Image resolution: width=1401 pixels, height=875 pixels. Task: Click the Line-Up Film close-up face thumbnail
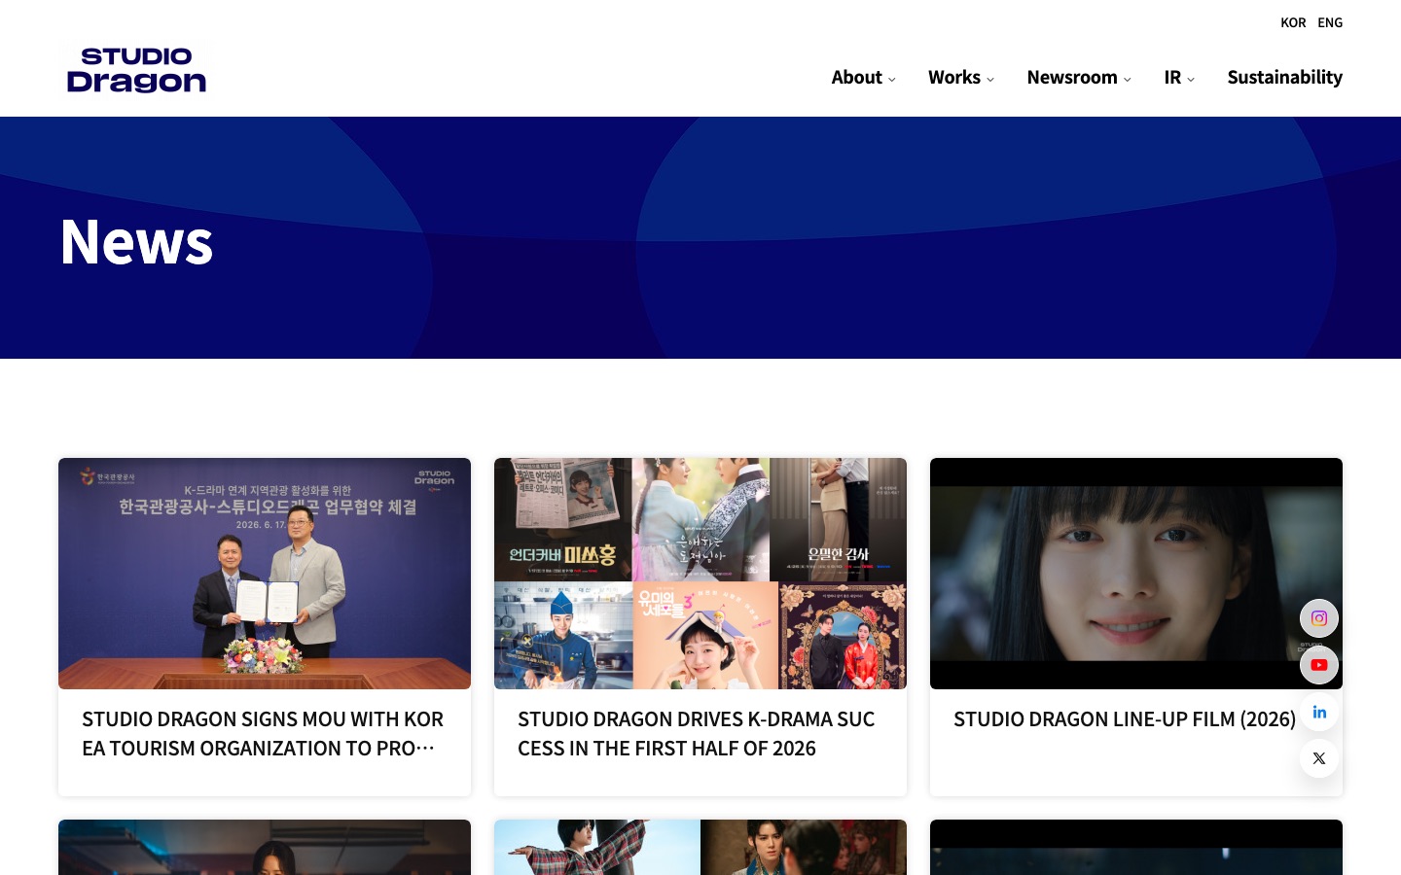pyautogui.click(x=1136, y=574)
